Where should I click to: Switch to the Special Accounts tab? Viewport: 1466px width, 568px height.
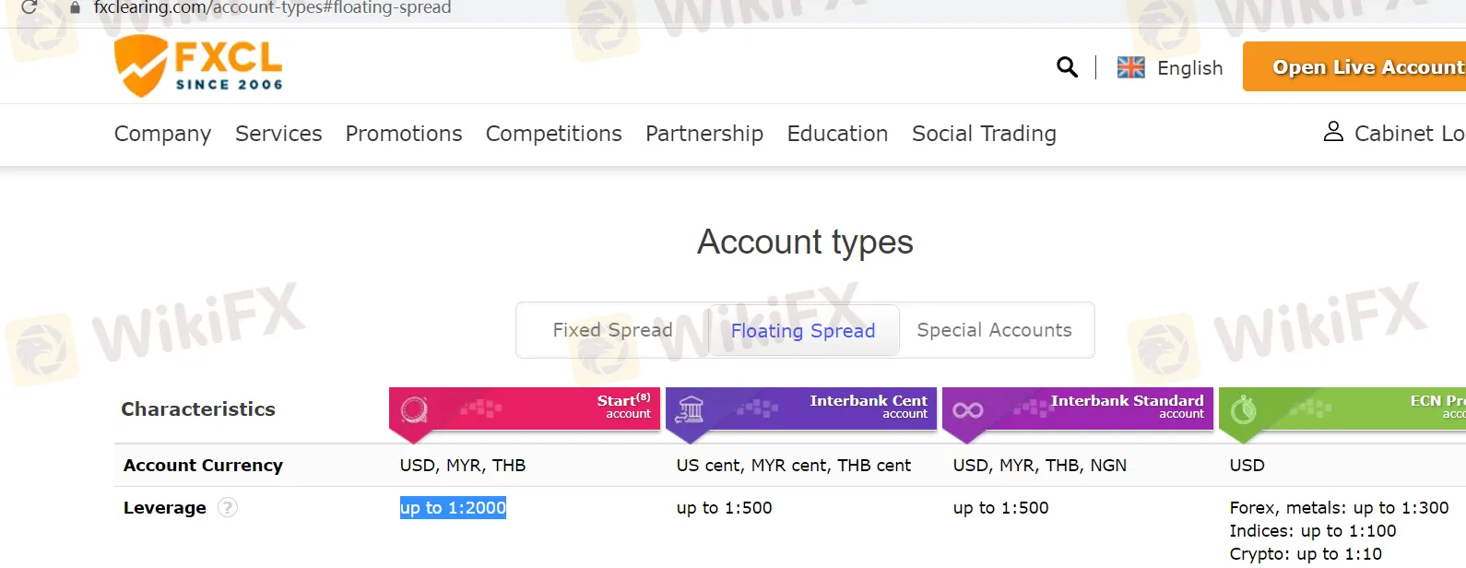(995, 330)
